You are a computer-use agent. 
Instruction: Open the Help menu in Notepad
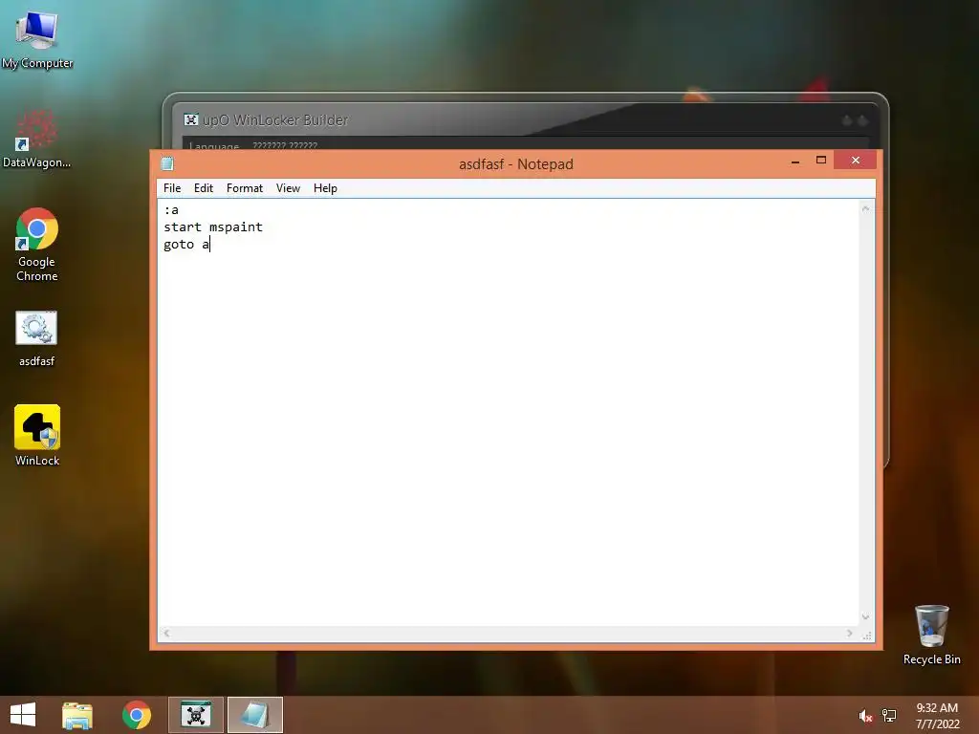[x=325, y=188]
